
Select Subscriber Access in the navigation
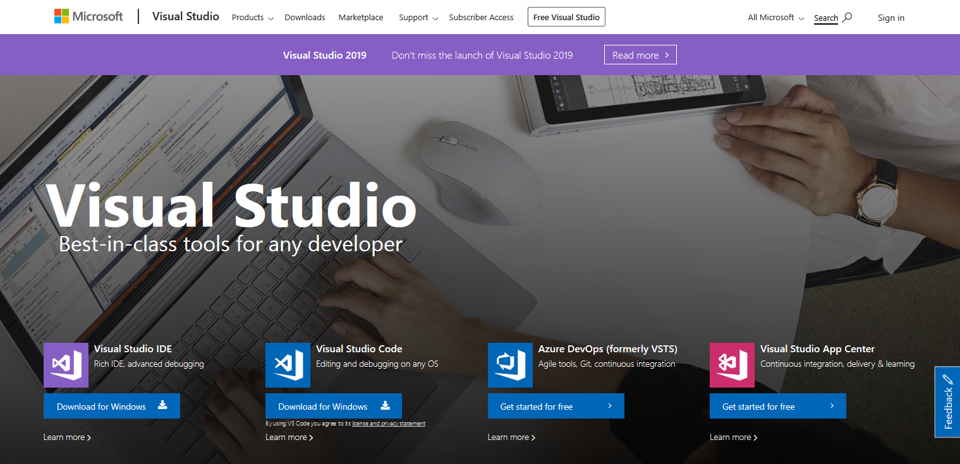(481, 17)
